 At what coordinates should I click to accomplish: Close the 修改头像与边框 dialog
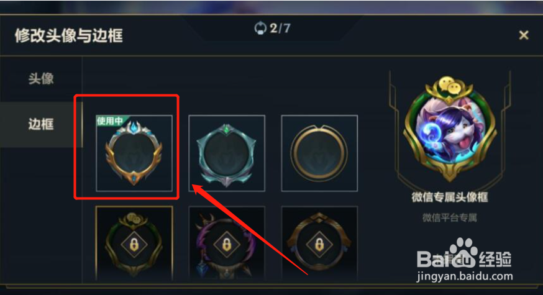coord(524,35)
